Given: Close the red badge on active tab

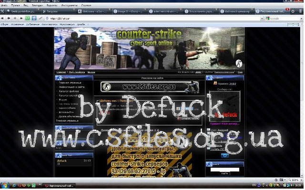Looking at the screenshot, I should [x=287, y=9].
